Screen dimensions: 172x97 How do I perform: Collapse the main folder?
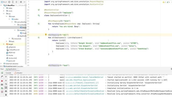(6, 16)
